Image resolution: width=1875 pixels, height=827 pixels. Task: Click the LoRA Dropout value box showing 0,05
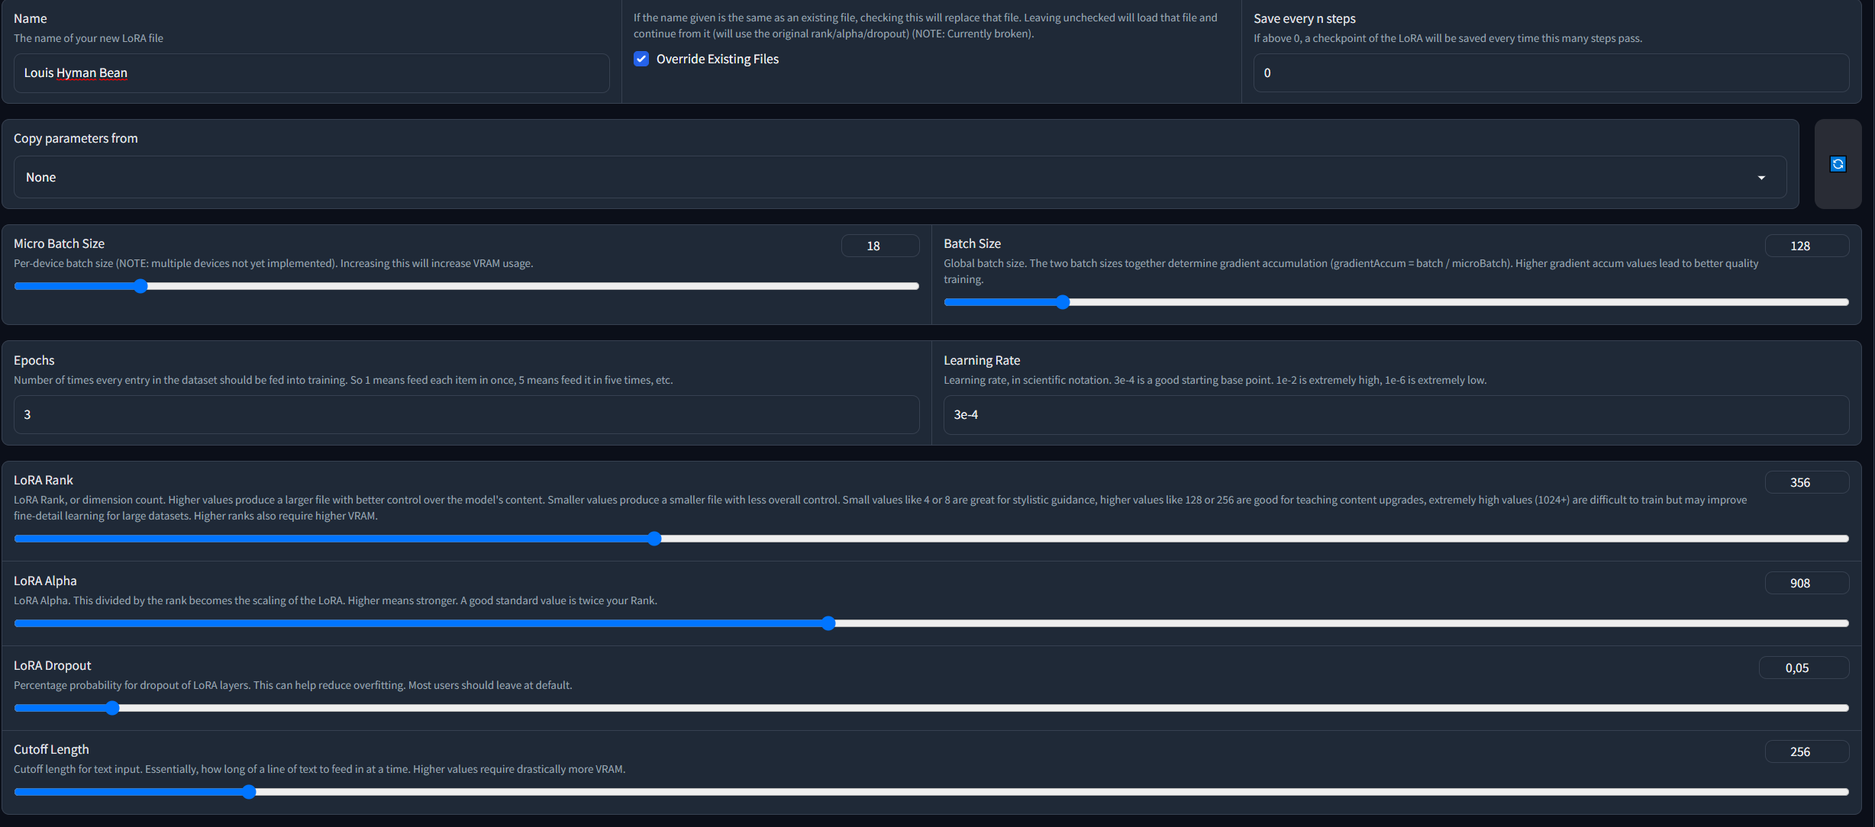pyautogui.click(x=1803, y=668)
